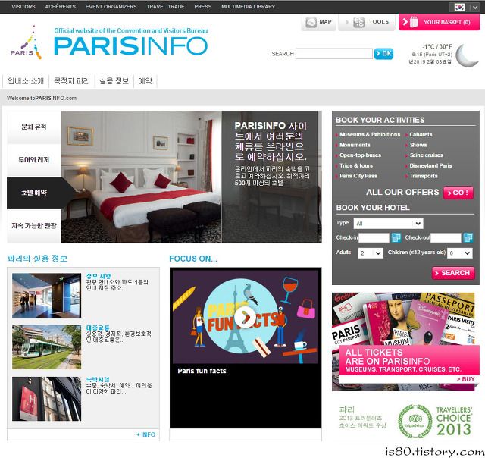The image size is (485, 458).
Task: Open the Multimedia Library menu
Action: click(x=248, y=7)
